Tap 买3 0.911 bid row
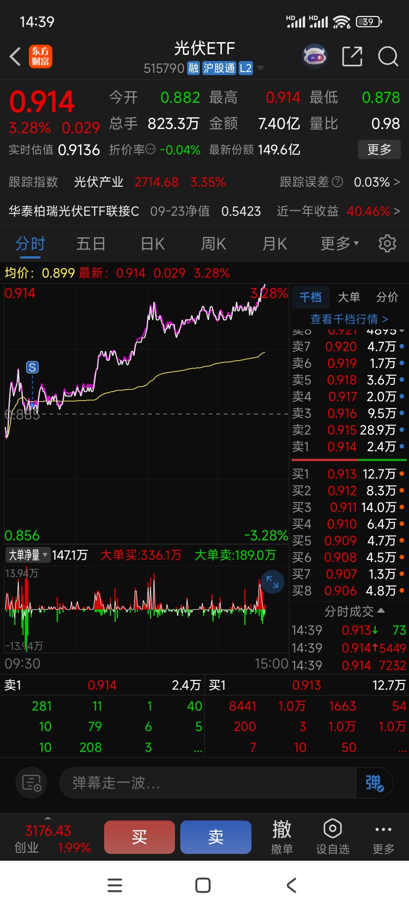 (x=348, y=507)
